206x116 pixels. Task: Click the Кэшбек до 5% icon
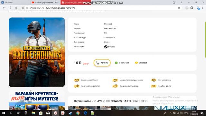(154, 86)
